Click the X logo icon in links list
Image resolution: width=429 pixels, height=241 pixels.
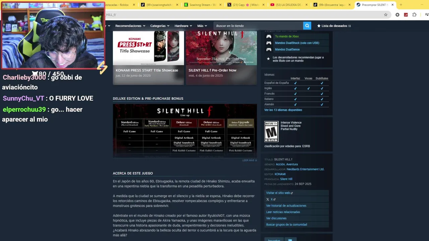[267, 199]
